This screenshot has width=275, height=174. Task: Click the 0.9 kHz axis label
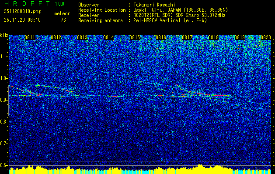coord(3,100)
